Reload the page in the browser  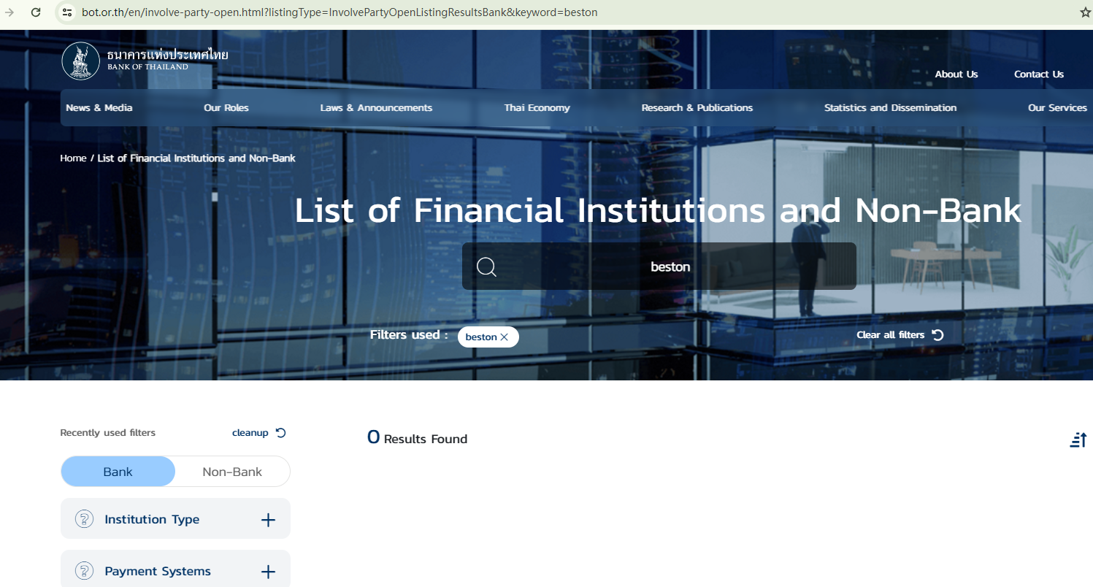[x=35, y=12]
